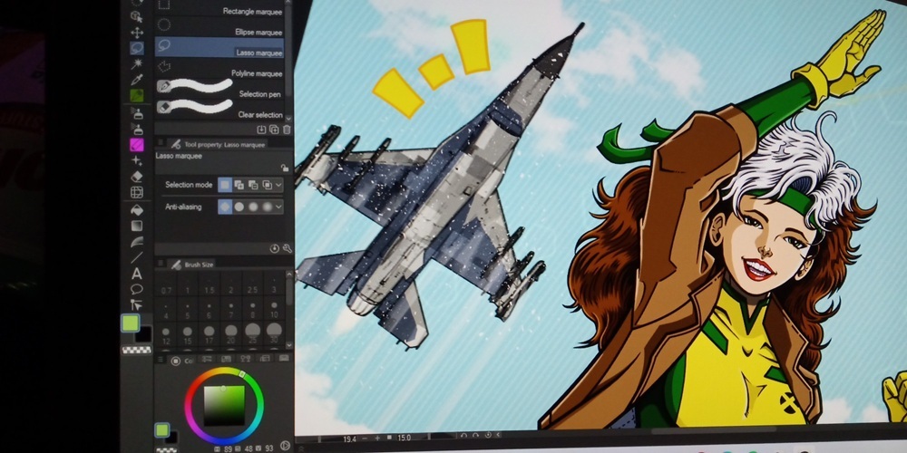Screen dimensions: 907x453
Task: Open the Brush Size panel menu
Action: point(161,264)
